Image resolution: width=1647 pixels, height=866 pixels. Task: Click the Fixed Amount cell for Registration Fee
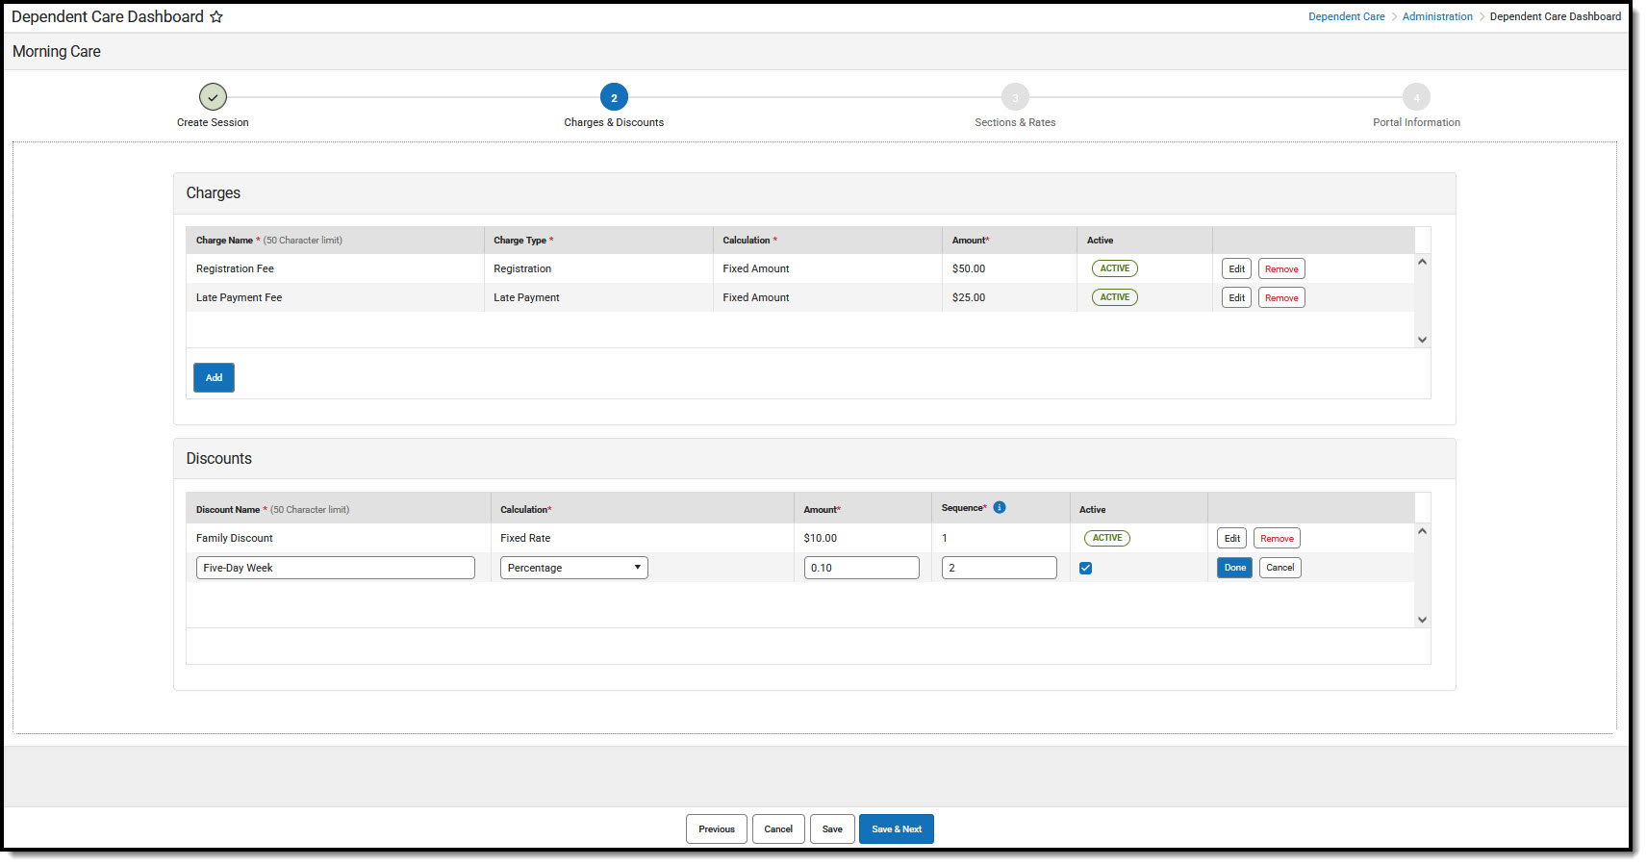(x=827, y=268)
